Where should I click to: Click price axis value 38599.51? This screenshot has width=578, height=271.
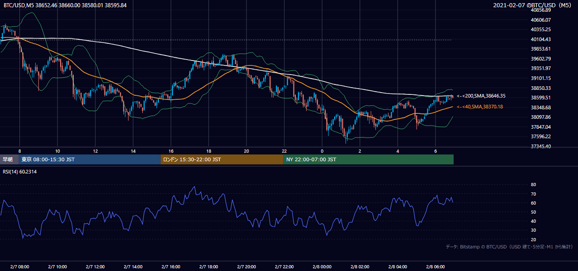(540, 98)
